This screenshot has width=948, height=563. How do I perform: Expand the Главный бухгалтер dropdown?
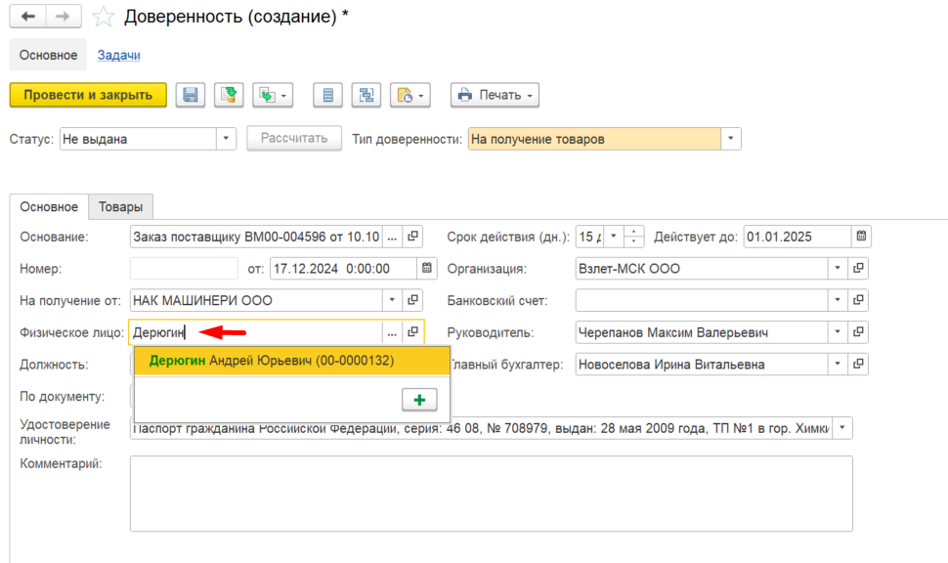click(838, 364)
